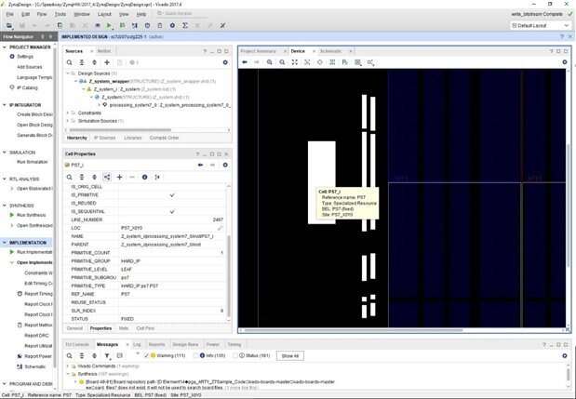Search in Cell Properties toolbar
Viewport: 576px width, 399px height.
[x=69, y=177]
